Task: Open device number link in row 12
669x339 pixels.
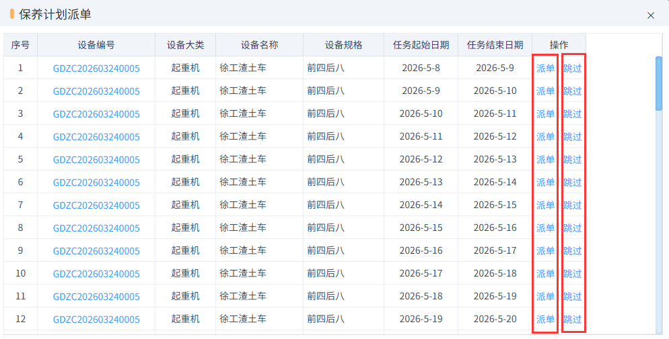Action: click(96, 320)
